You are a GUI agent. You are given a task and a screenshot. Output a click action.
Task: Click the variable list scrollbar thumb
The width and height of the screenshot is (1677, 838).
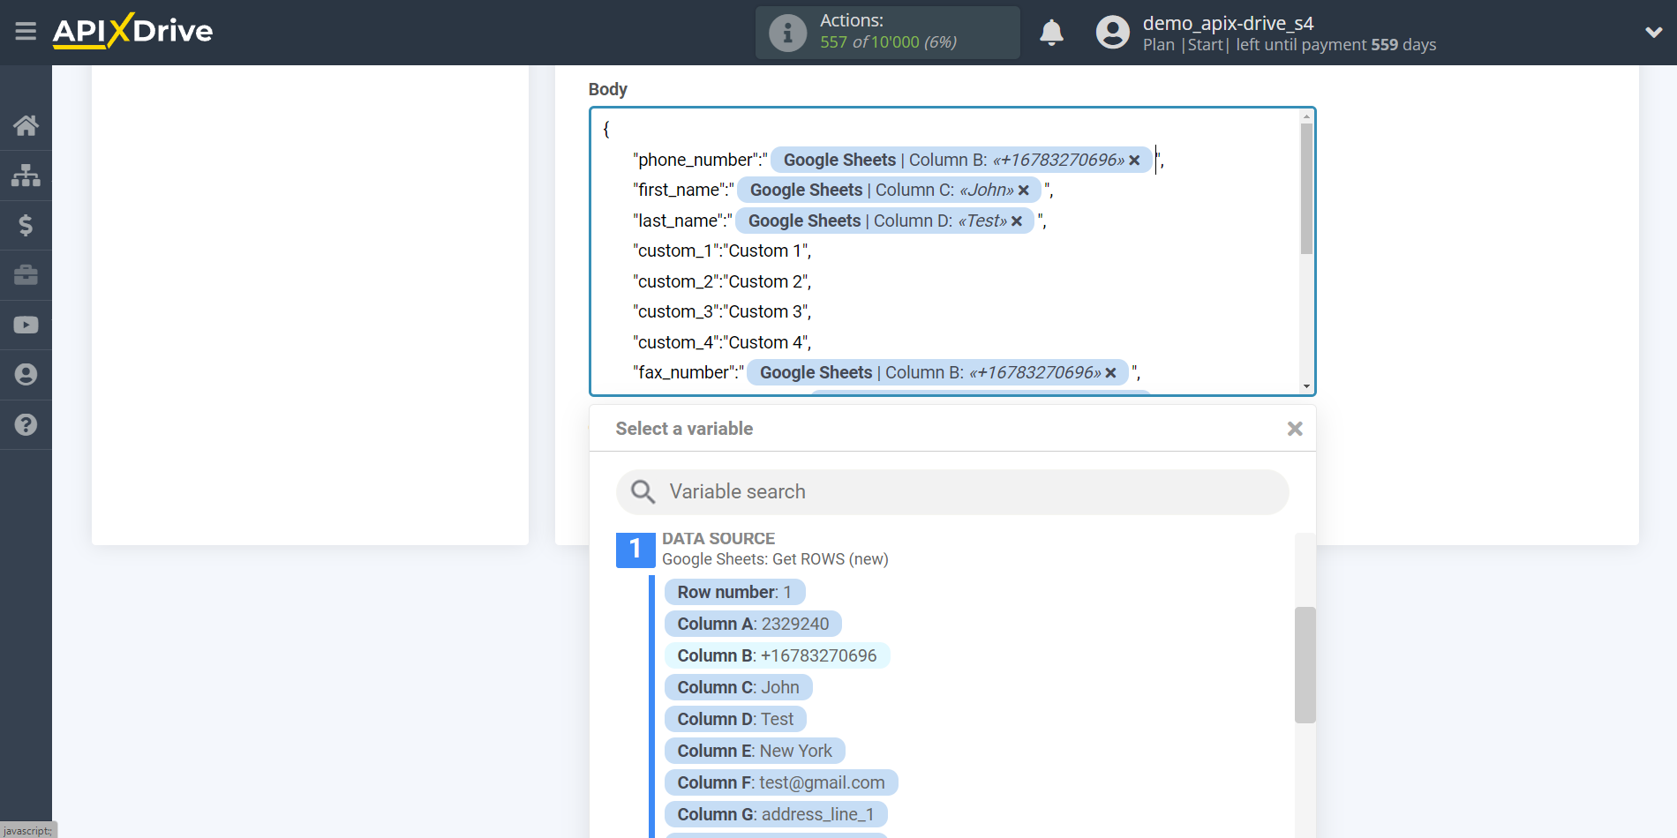(x=1305, y=665)
